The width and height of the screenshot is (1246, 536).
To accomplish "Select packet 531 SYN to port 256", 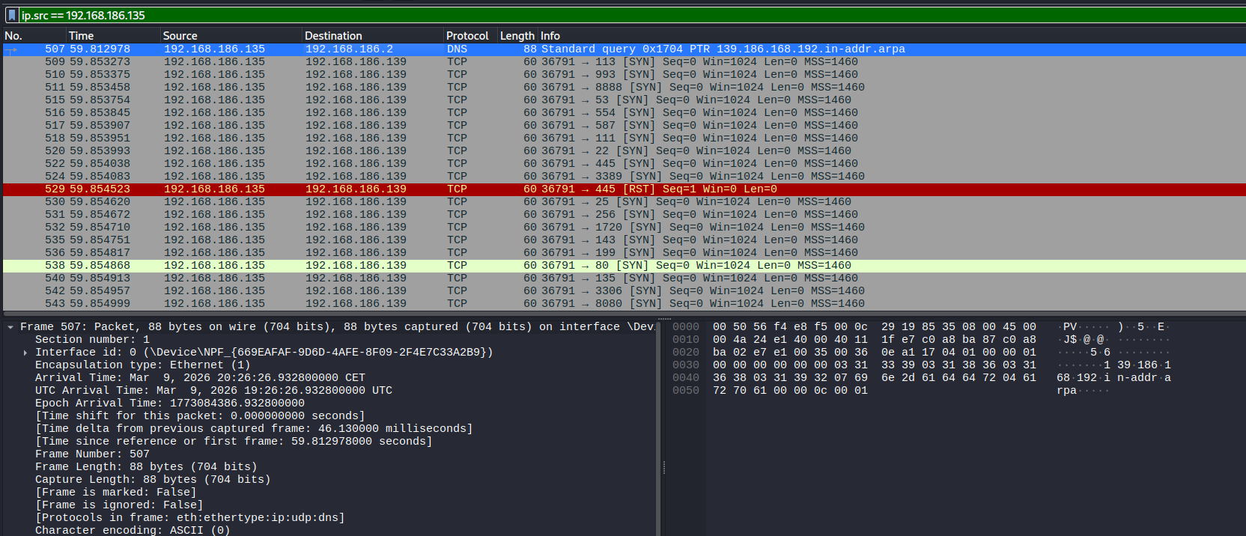I will coord(624,214).
